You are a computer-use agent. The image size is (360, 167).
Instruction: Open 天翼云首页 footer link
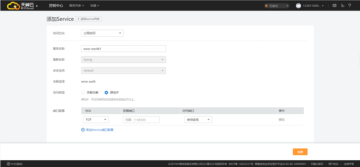click(x=317, y=164)
